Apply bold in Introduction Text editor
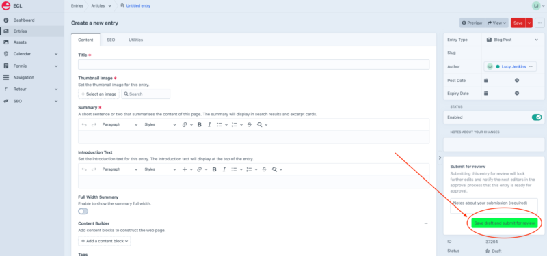 tap(214, 169)
